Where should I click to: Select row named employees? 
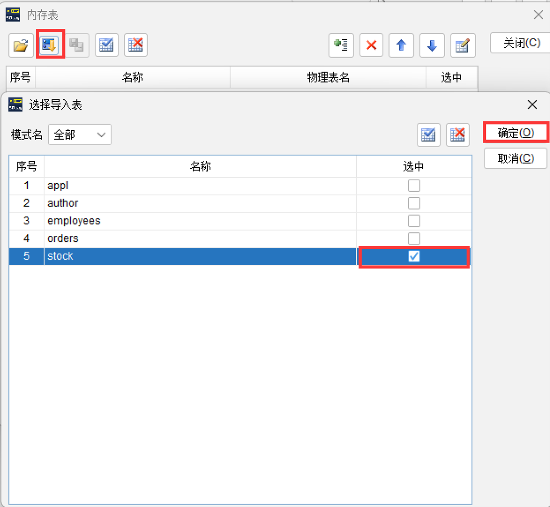240,221
